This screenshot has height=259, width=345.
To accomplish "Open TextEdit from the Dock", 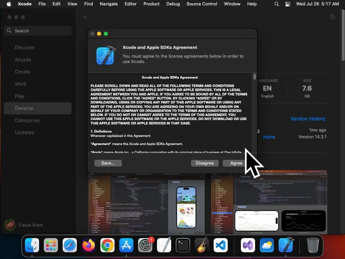I will click(x=164, y=245).
